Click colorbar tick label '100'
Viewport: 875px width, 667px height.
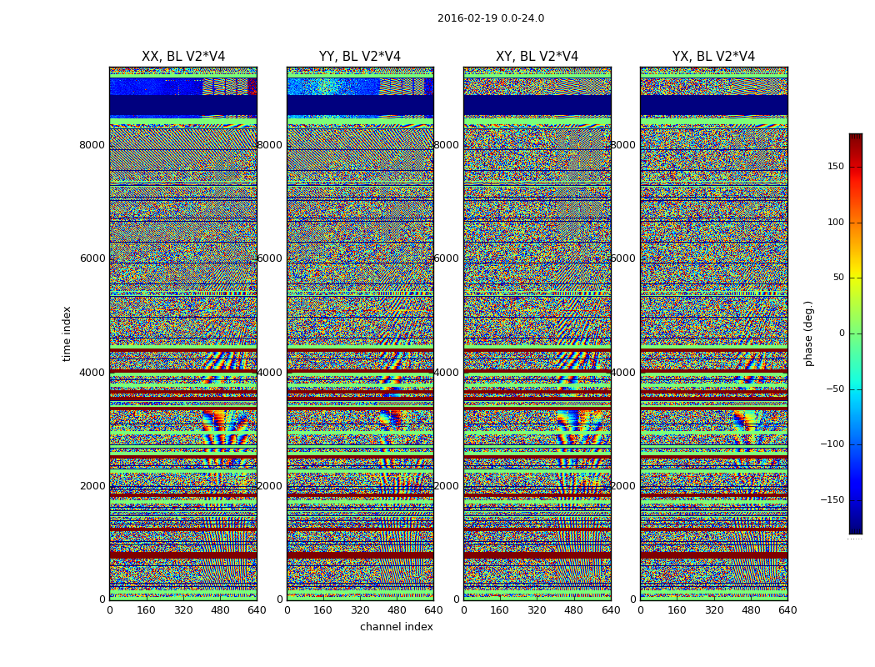click(836, 223)
